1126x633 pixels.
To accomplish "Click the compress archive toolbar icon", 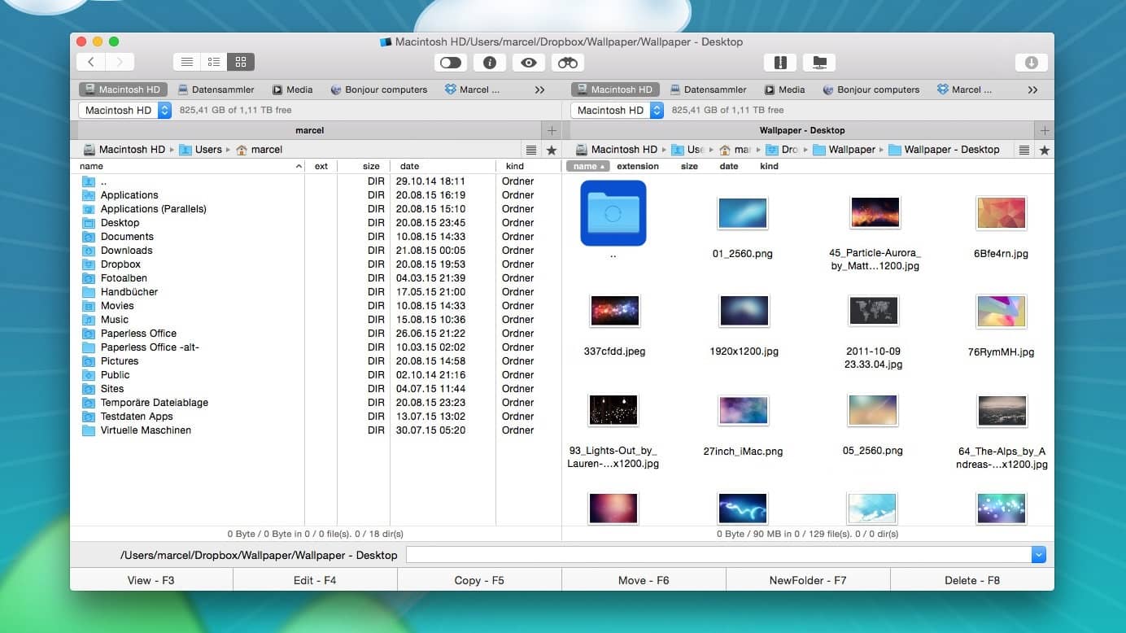I will click(779, 63).
